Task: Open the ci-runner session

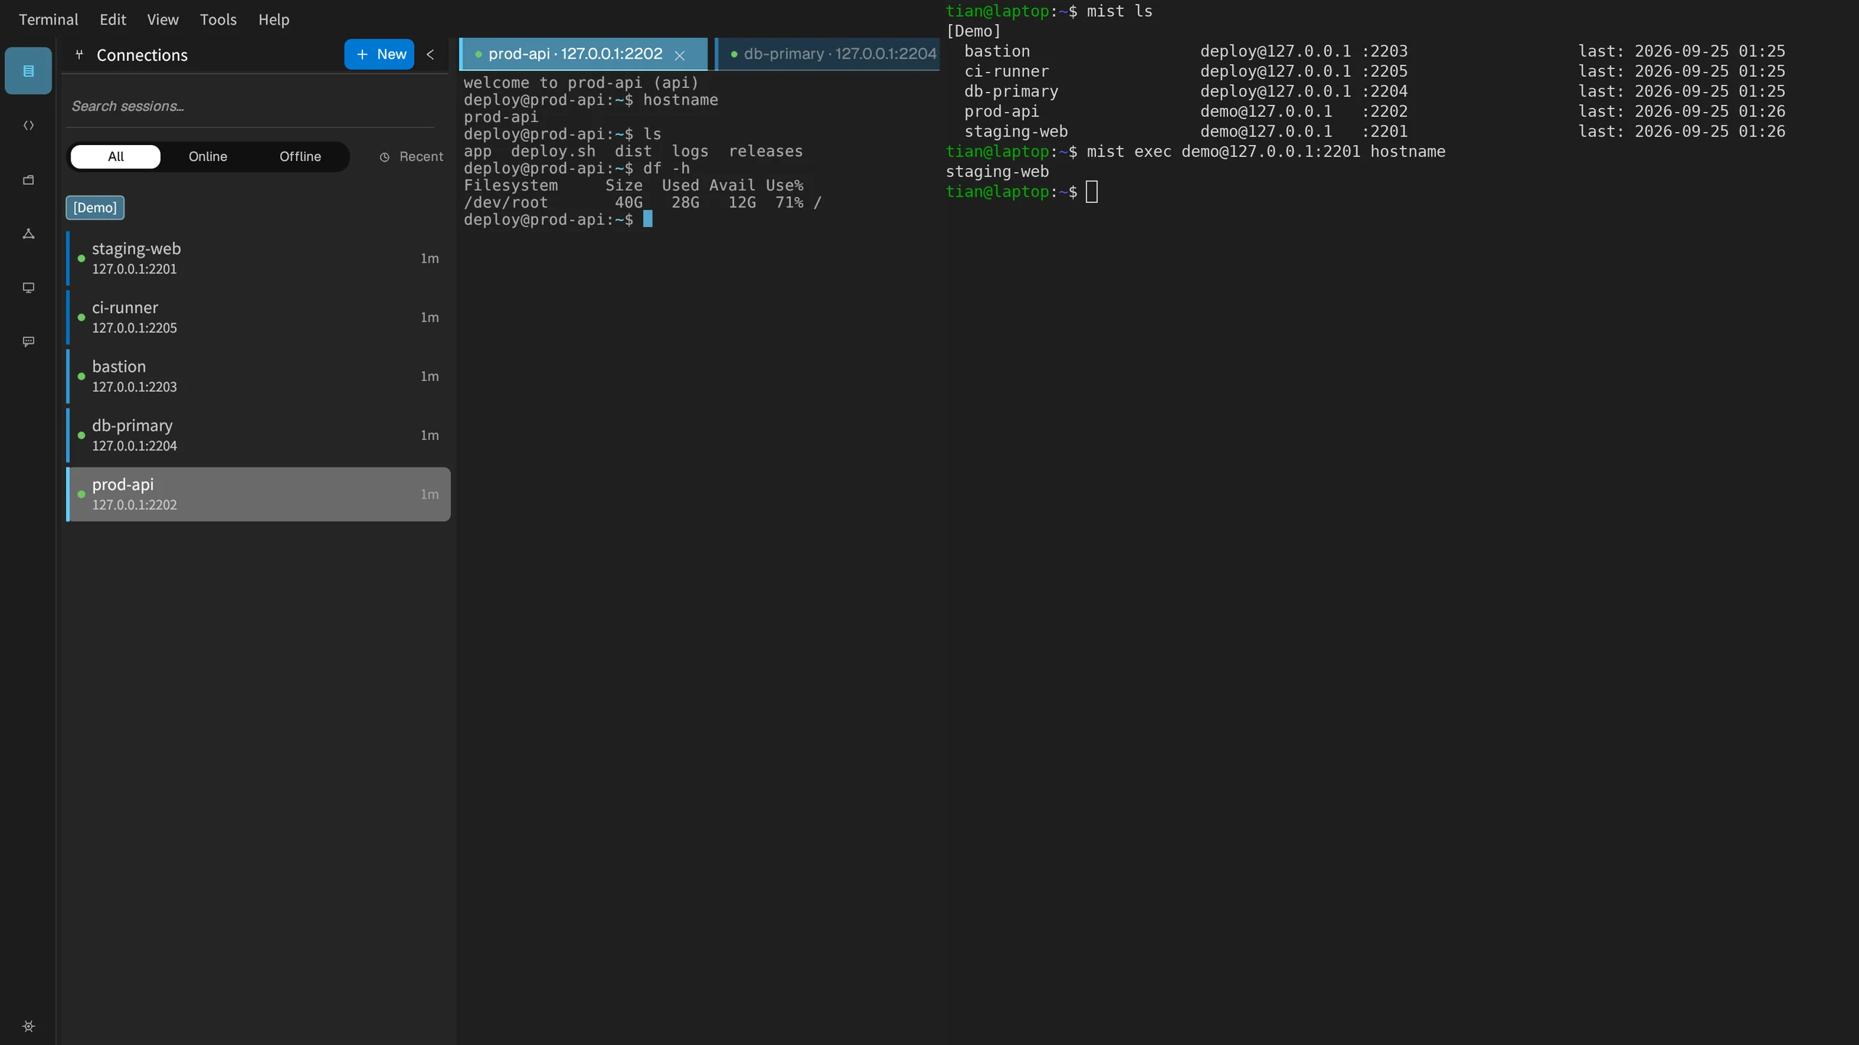Action: tap(259, 317)
